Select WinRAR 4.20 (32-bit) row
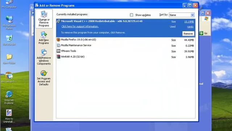 coord(126,57)
